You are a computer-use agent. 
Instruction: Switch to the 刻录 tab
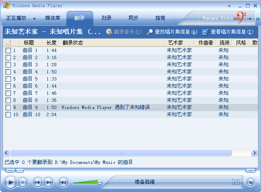click(106, 18)
